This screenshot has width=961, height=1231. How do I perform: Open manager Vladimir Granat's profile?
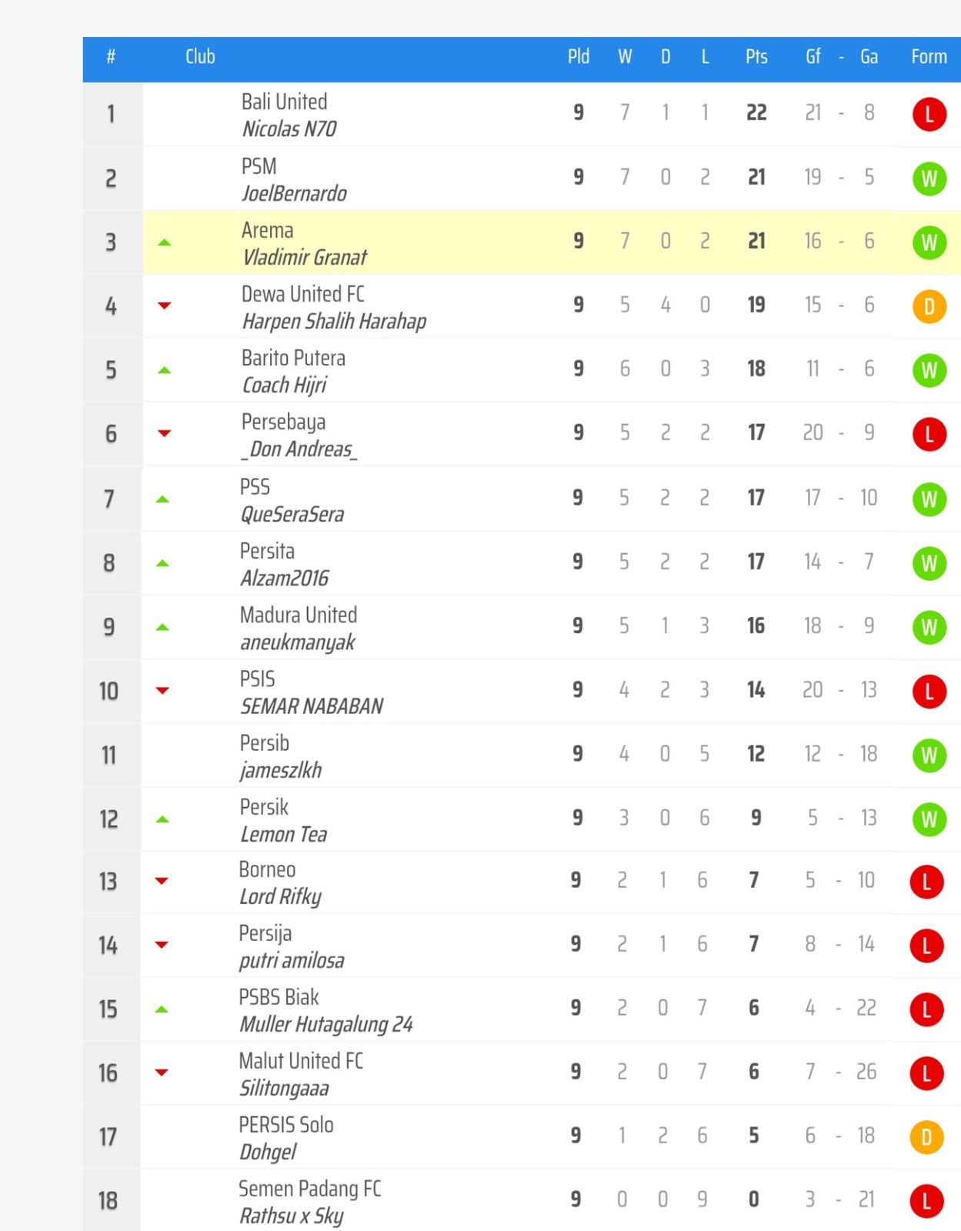305,257
